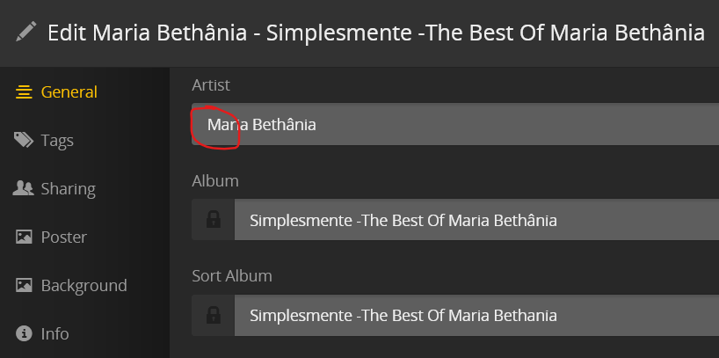Focus the Album name text field

pos(475,220)
